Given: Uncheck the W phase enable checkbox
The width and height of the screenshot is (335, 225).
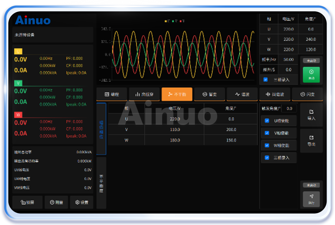Looking at the screenshot, I should 267,145.
